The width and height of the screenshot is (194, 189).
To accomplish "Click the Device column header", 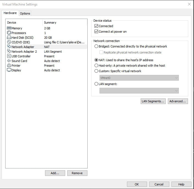I will click(x=12, y=22).
